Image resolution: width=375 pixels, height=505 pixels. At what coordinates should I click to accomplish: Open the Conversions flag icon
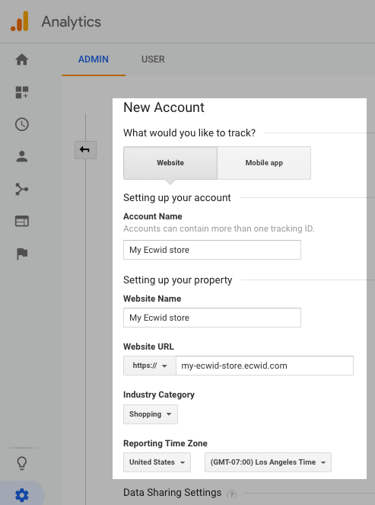coord(22,254)
